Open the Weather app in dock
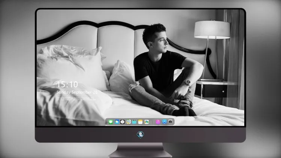281x158 pixels. click(x=117, y=122)
